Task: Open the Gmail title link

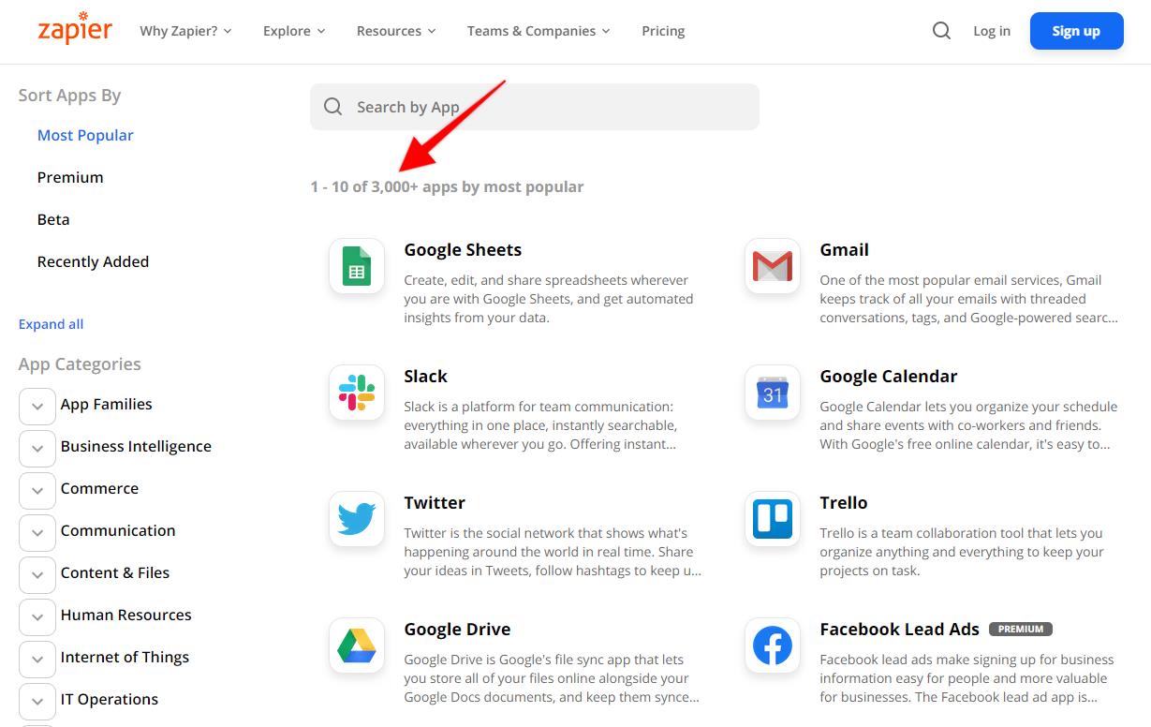Action: (x=845, y=250)
